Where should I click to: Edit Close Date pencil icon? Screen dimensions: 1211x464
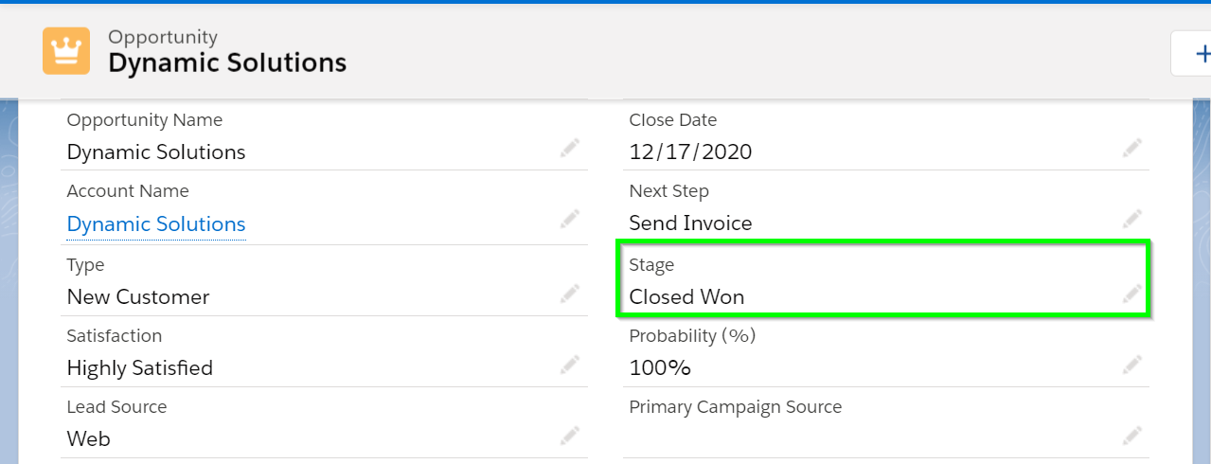click(x=1132, y=148)
